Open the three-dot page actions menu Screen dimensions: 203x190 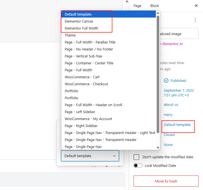(x=195, y=20)
